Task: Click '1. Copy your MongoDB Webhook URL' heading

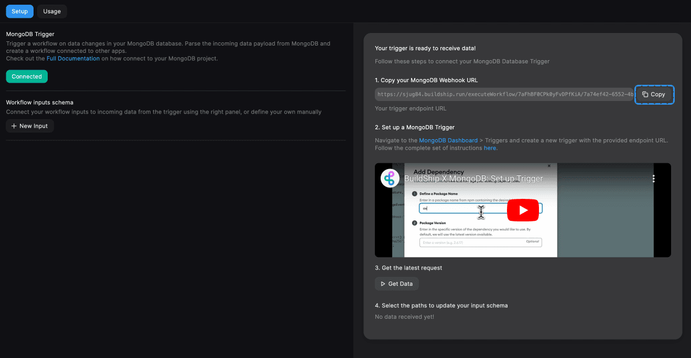Action: (x=426, y=80)
